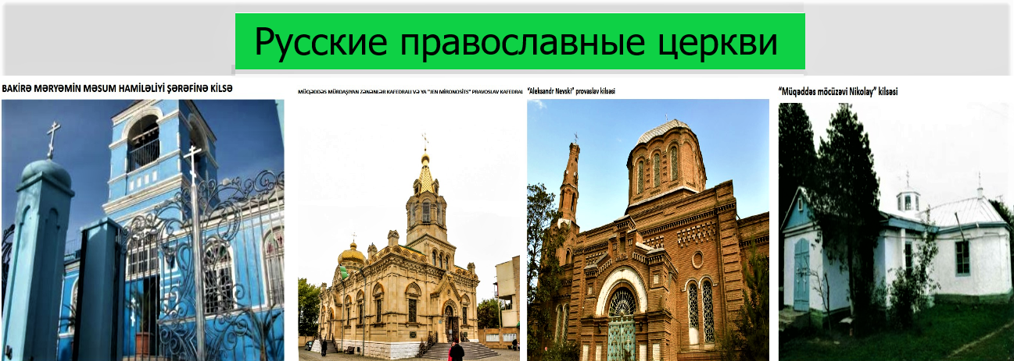
Task: Select the red-brick church photo
Action: coord(648,230)
